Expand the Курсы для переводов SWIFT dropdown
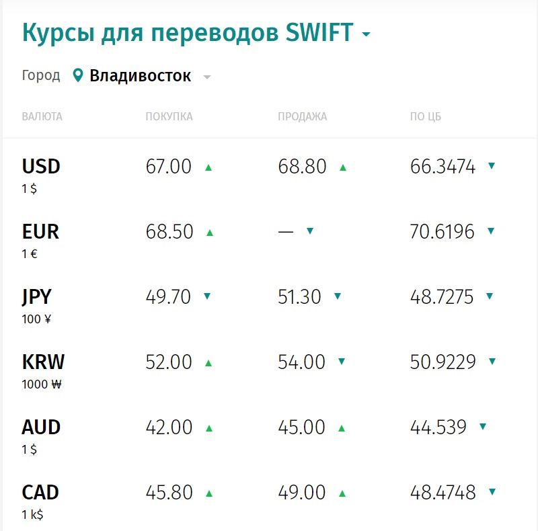Screen dimensions: 538x531 [x=366, y=34]
